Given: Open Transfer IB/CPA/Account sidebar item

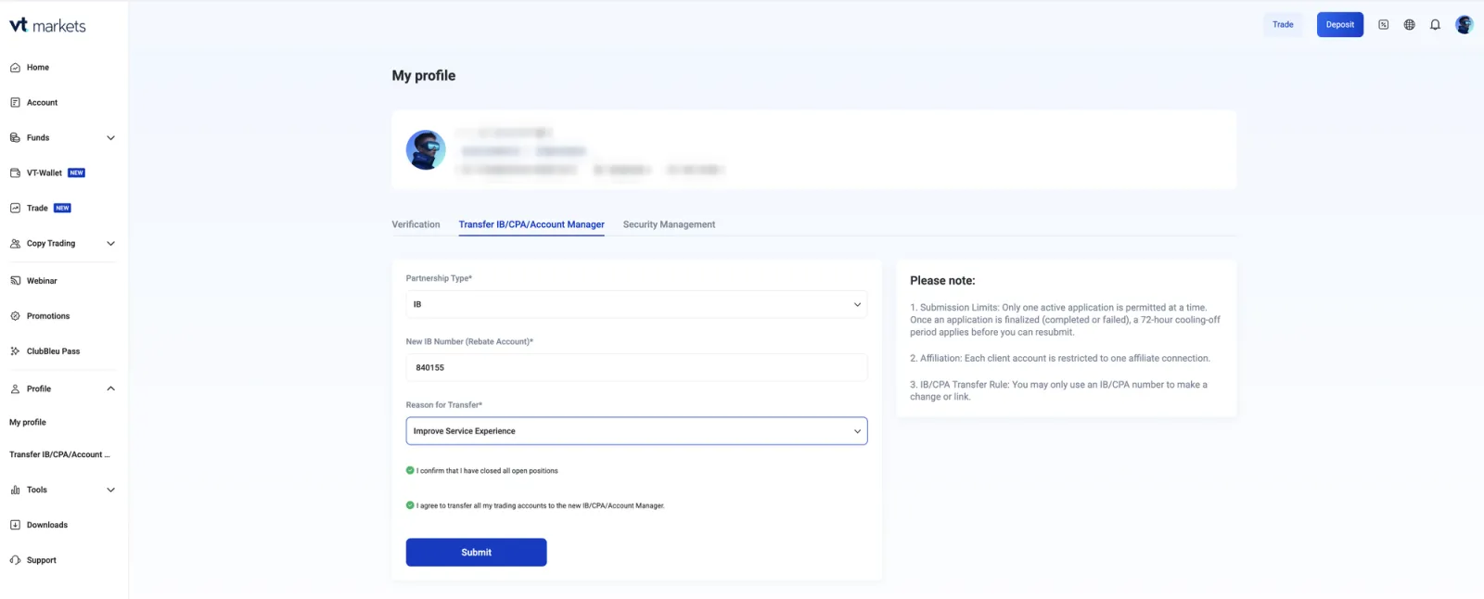Looking at the screenshot, I should (x=59, y=455).
